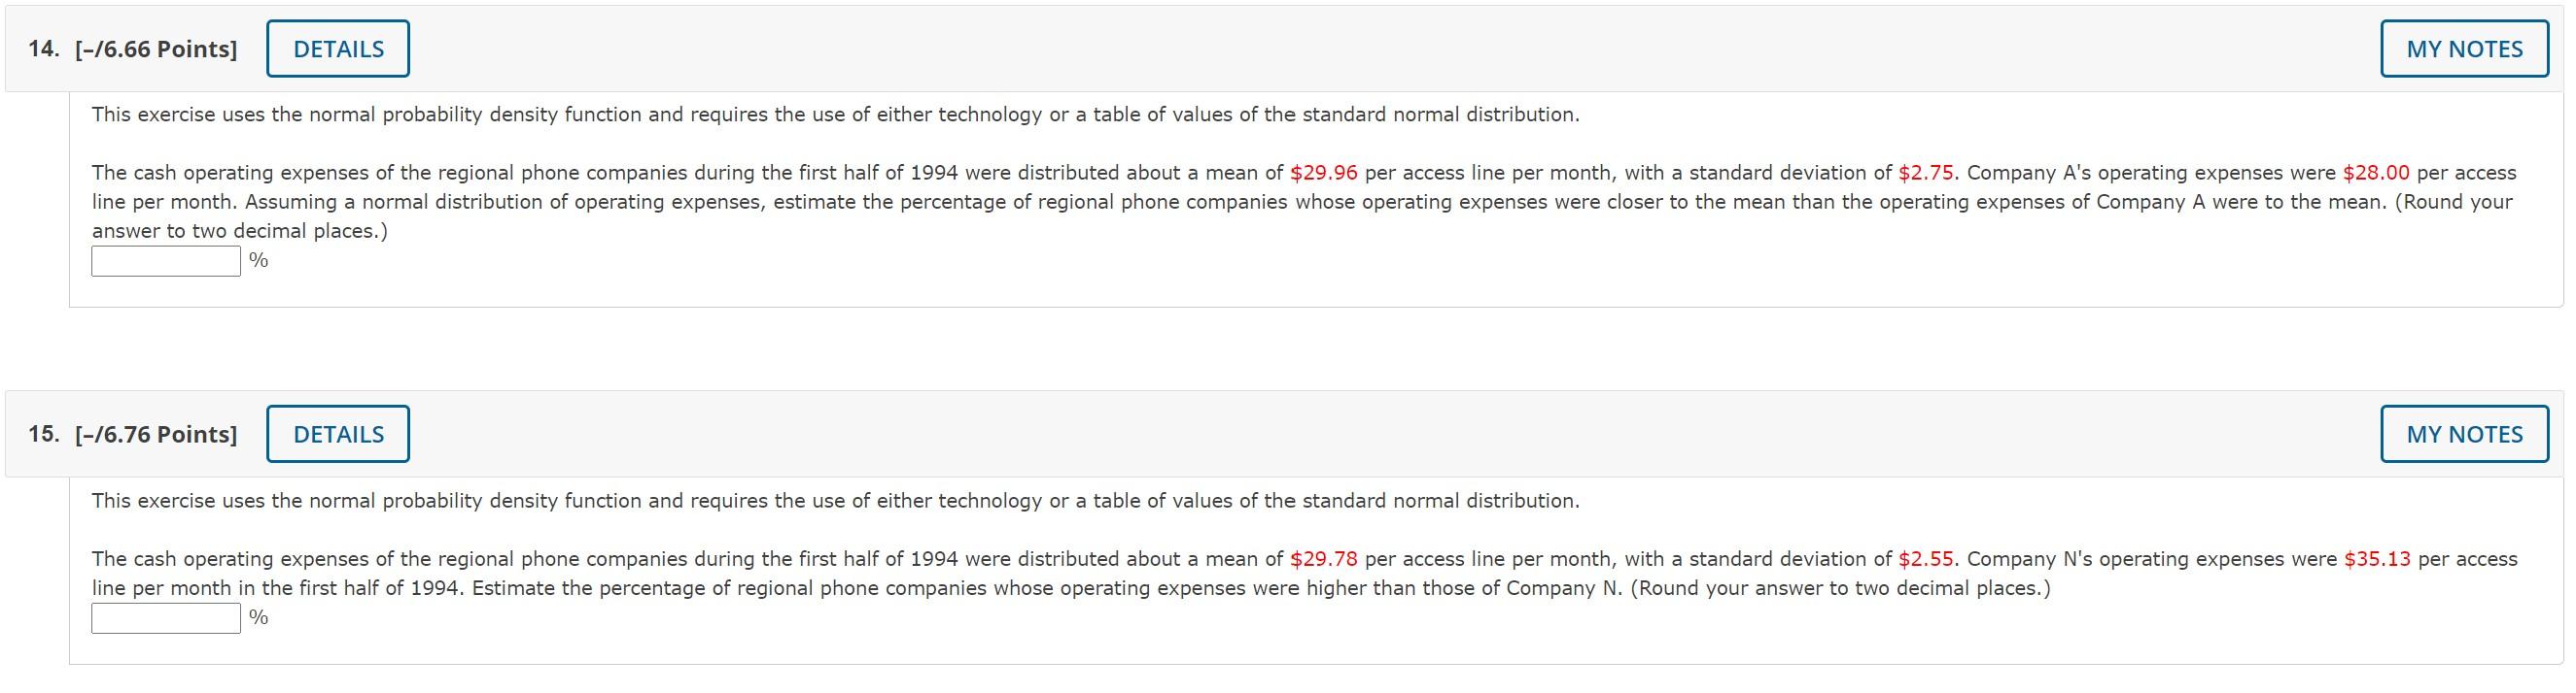Viewport: 2576px width, 693px height.
Task: Click the red $28.00 Company A value
Action: coord(2376,173)
